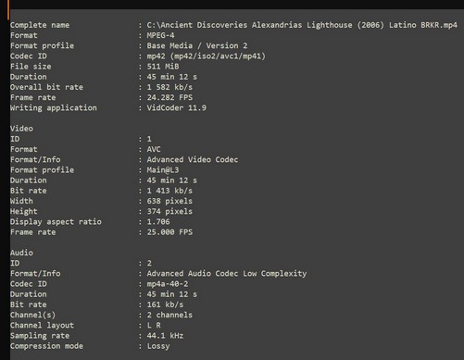Select the Advanced Video Codec text
Viewport: 464px width, 360px height.
[193, 159]
